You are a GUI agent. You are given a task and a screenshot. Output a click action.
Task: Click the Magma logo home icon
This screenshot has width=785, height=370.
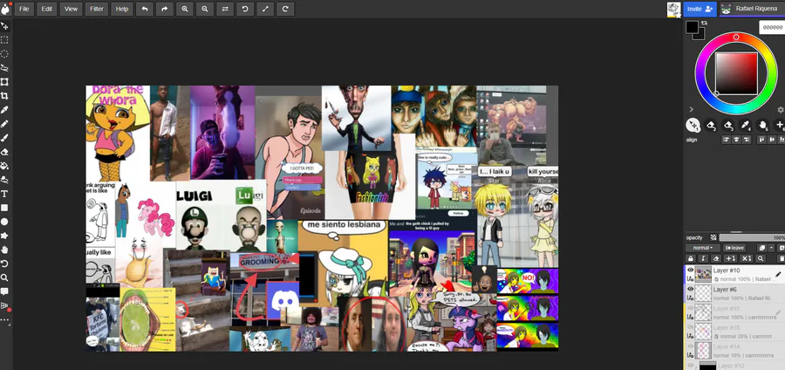click(5, 9)
